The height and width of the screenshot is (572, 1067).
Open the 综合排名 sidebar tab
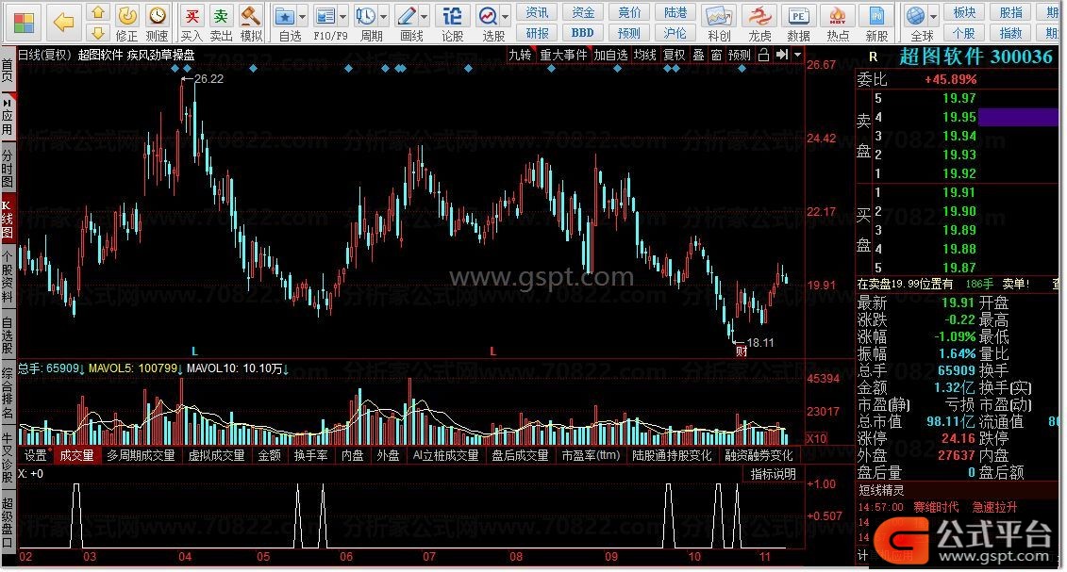point(8,394)
